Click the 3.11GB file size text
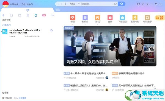The width and height of the screenshot is (165, 101). [x=12, y=36]
